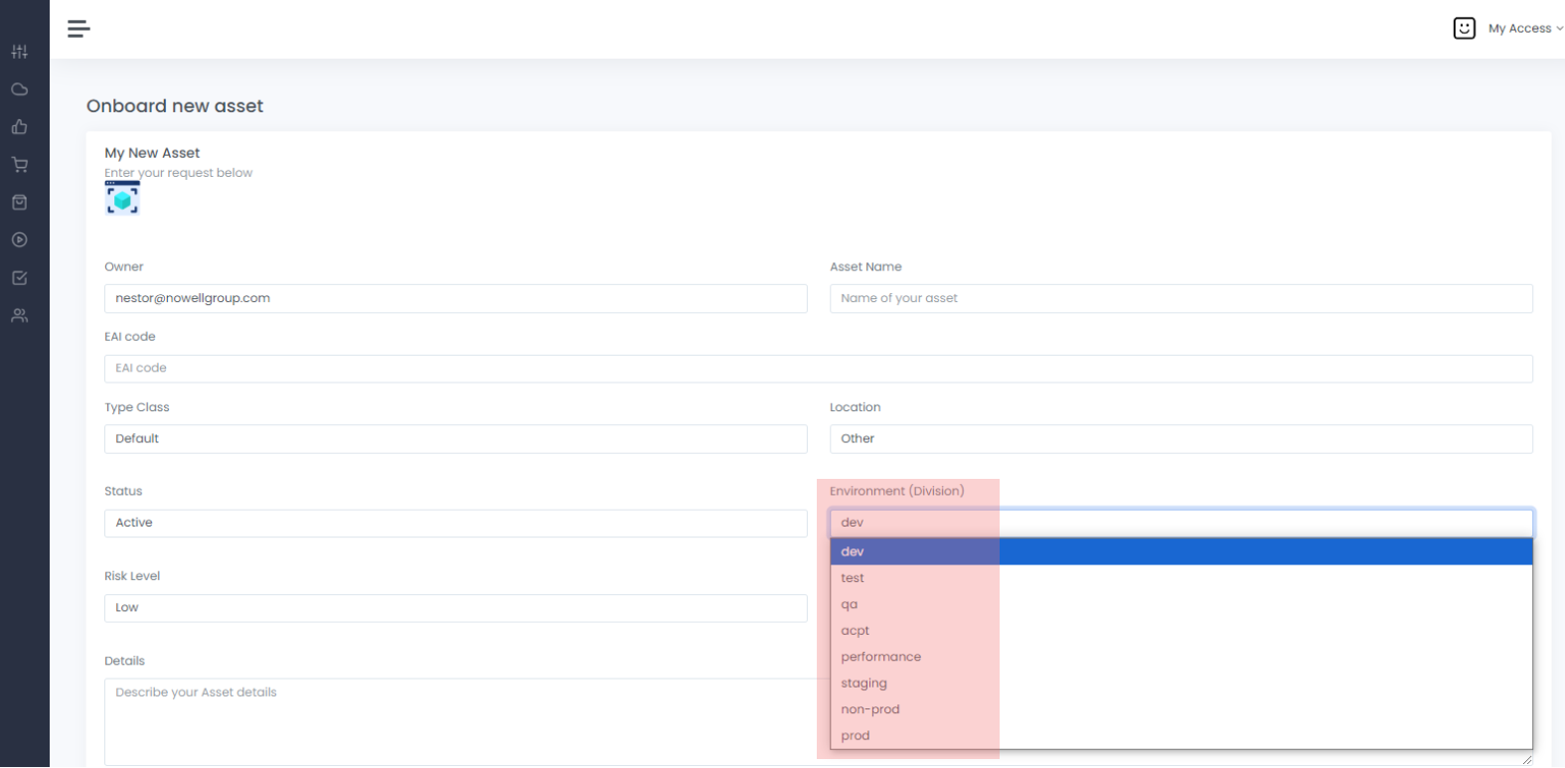Image resolution: width=1565 pixels, height=768 pixels.
Task: Select 'performance' environment option
Action: click(880, 657)
